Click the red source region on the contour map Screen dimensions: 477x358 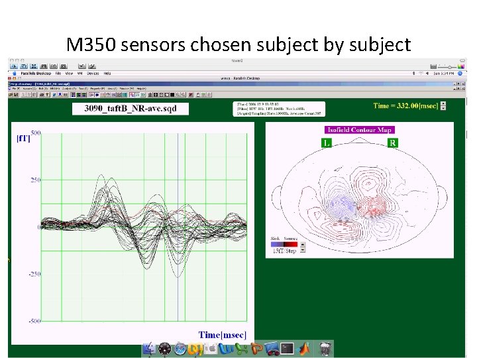click(374, 206)
